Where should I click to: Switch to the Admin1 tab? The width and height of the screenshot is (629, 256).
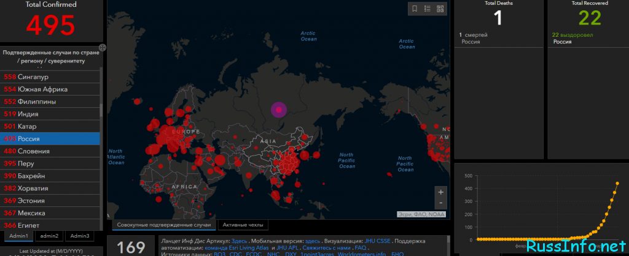(19, 236)
